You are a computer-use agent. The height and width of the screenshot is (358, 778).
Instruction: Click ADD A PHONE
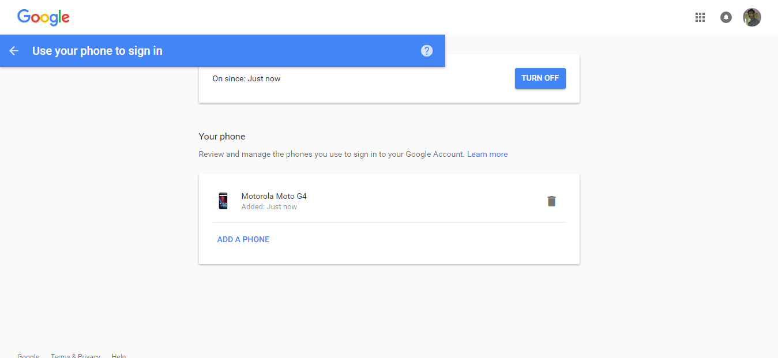tap(243, 239)
